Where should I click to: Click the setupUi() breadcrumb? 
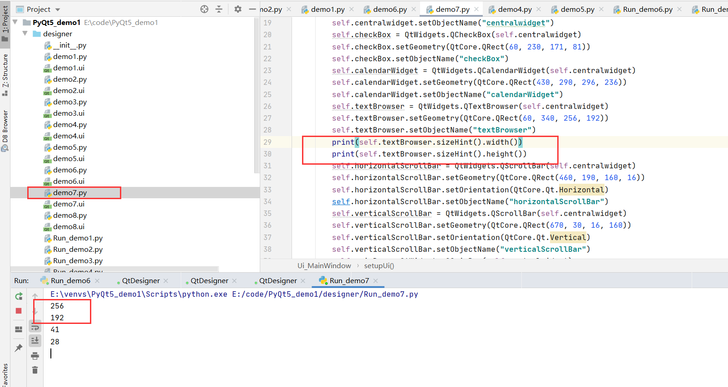(x=379, y=266)
